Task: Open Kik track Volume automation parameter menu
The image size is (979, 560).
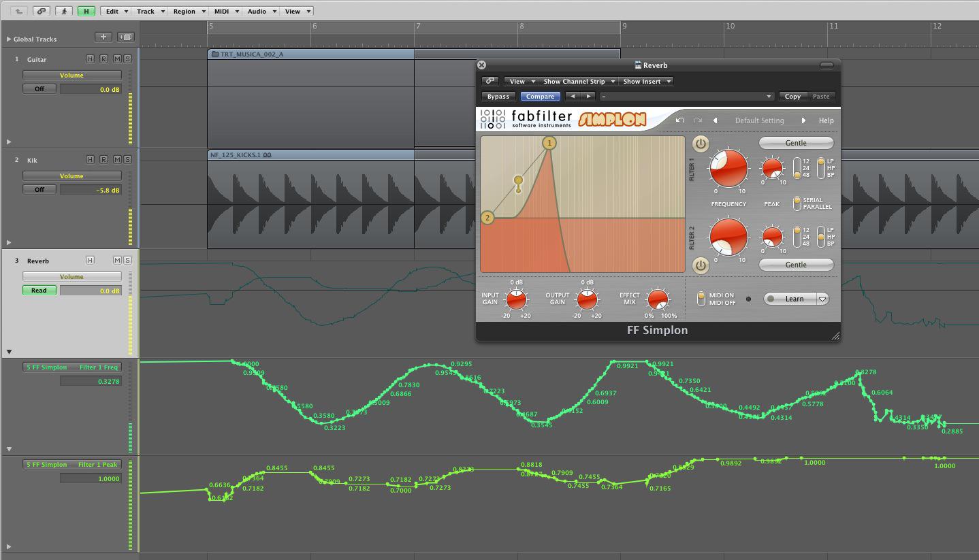Action: click(x=72, y=176)
